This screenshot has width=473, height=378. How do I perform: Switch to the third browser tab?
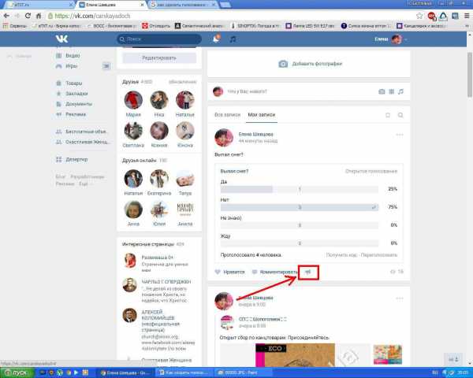[x=184, y=5]
